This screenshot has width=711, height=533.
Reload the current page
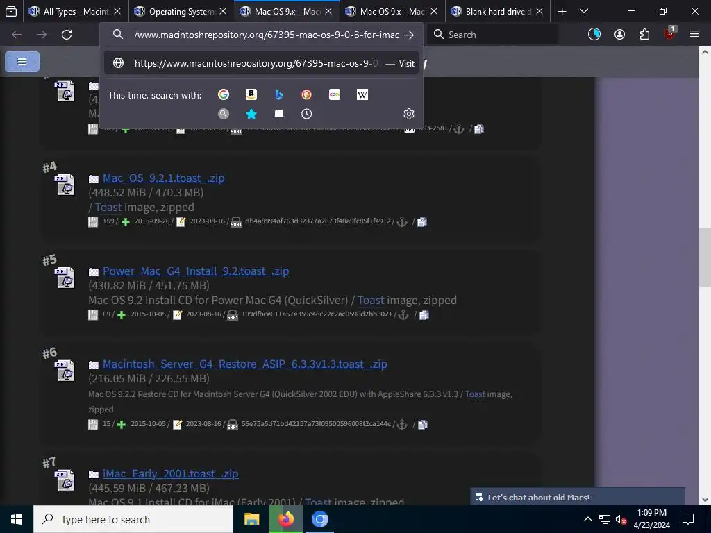(x=67, y=35)
